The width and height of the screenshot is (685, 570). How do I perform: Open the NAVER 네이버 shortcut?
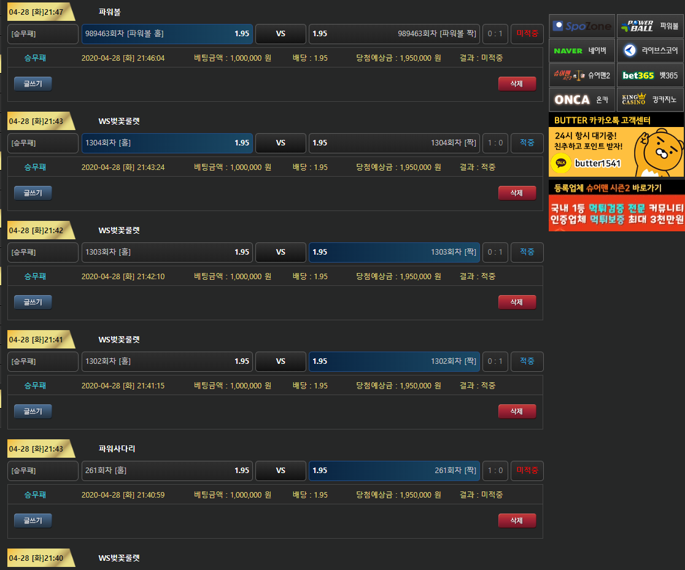tap(581, 51)
